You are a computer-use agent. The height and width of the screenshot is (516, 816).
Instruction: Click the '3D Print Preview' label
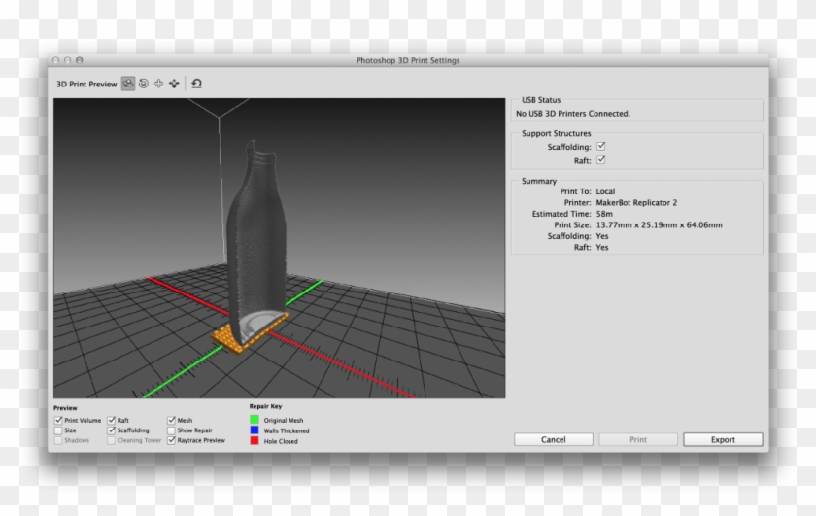pyautogui.click(x=86, y=84)
